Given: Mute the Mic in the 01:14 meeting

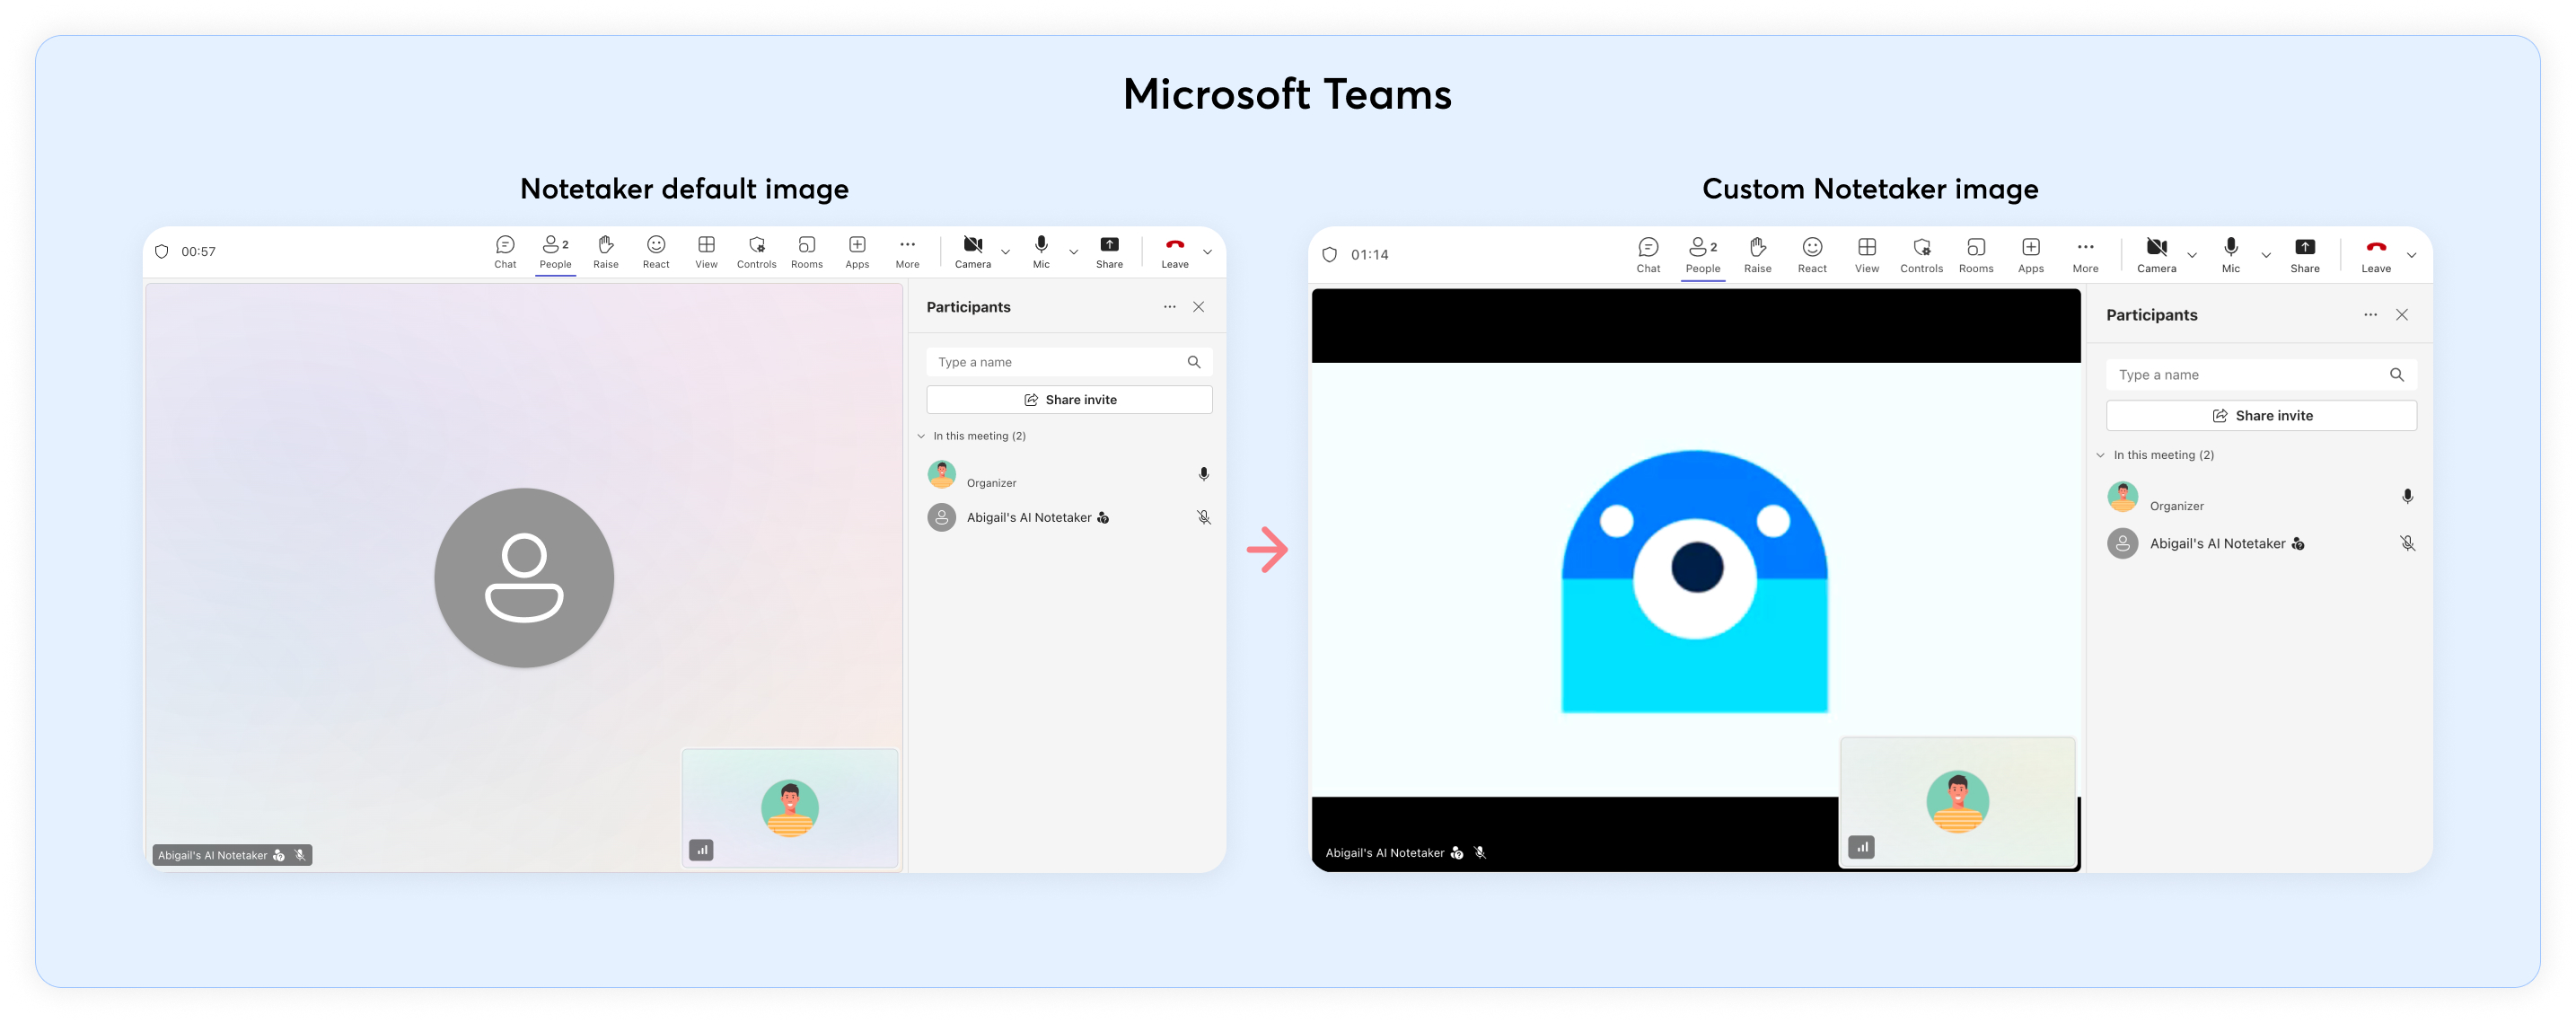Looking at the screenshot, I should click(x=2230, y=253).
